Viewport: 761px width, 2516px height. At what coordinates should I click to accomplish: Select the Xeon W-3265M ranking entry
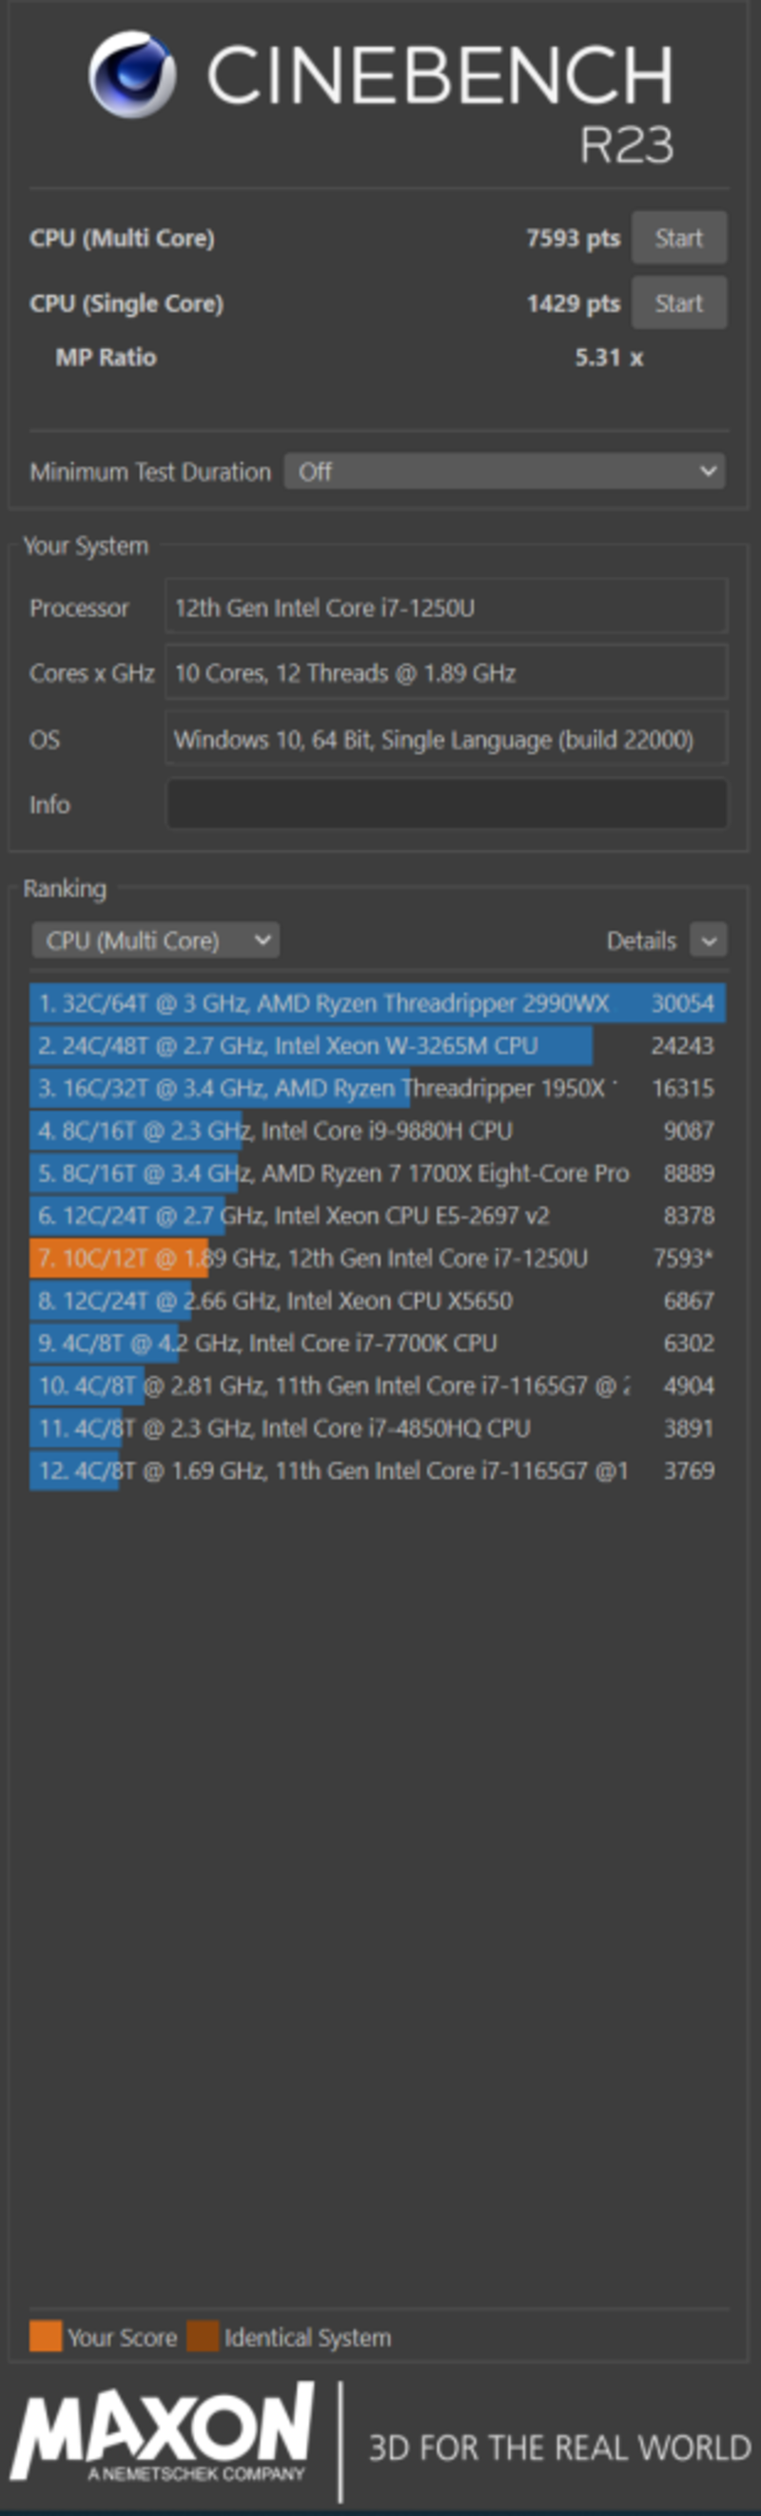pos(378,1045)
